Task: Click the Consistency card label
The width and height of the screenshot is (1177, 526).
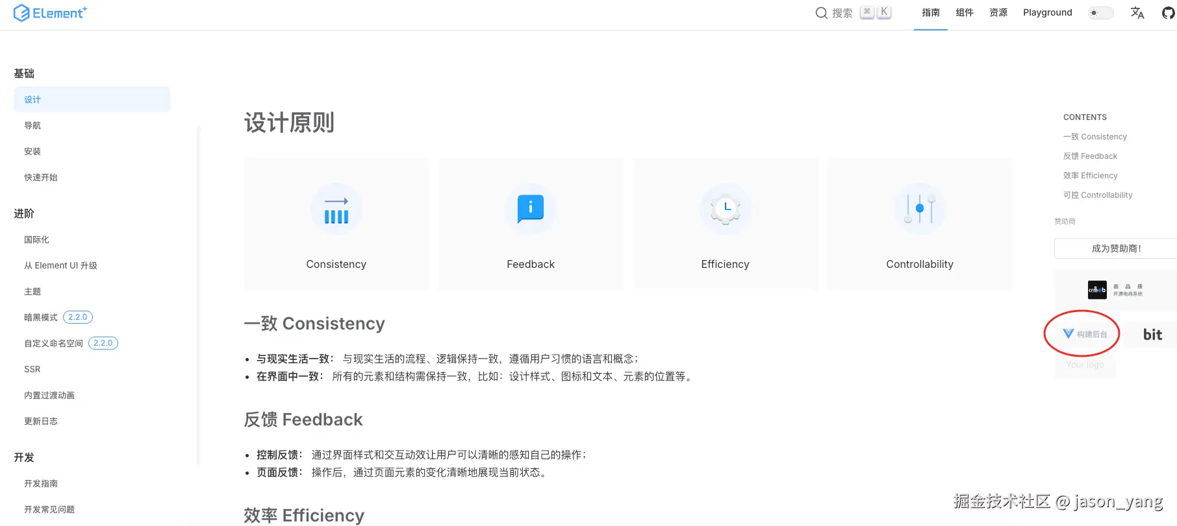Action: click(x=336, y=264)
